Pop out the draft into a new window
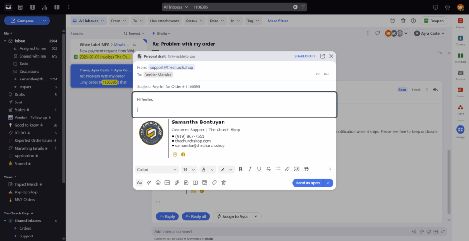The height and width of the screenshot is (241, 469). [322, 56]
